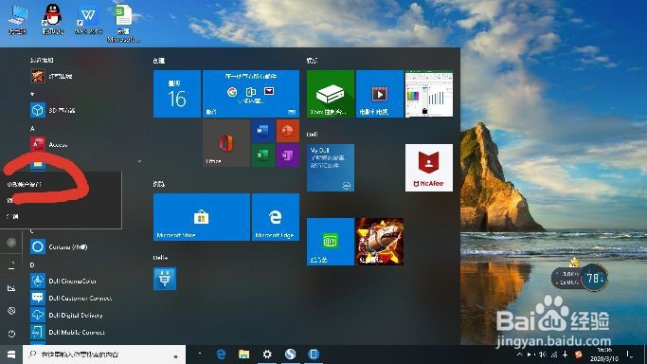Image resolution: width=647 pixels, height=364 pixels.
Task: Click the volume icon in system tray
Action: point(543,355)
